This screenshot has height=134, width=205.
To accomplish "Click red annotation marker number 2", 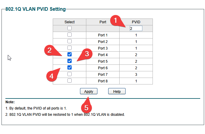I will coord(49,50).
